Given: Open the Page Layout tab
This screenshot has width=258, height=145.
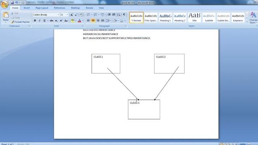Looking at the screenshot, I should [42, 8].
